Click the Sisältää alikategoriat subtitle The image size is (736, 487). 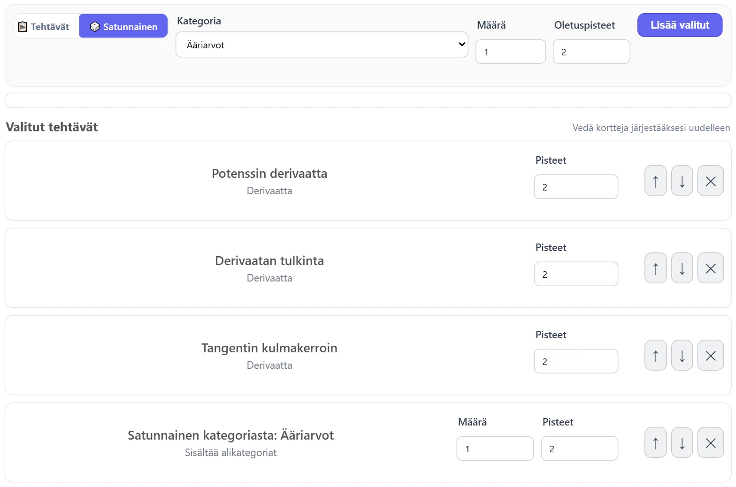230,453
